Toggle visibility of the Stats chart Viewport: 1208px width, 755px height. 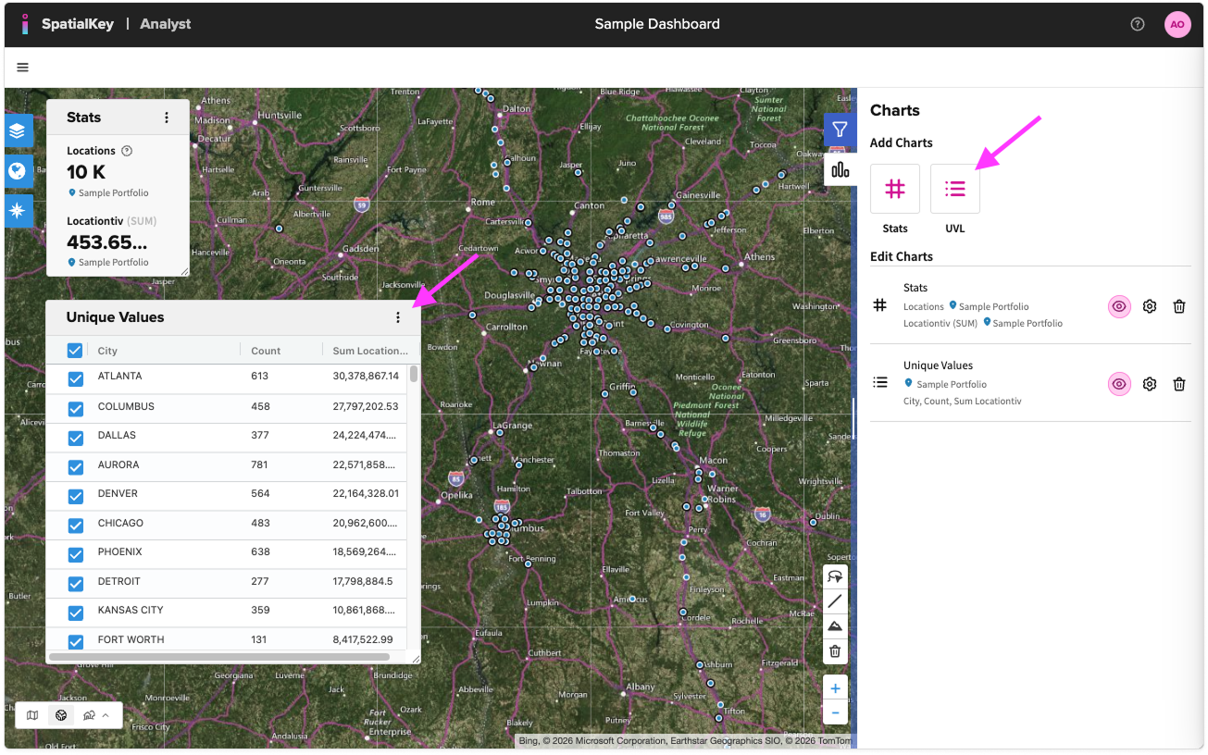coord(1119,305)
